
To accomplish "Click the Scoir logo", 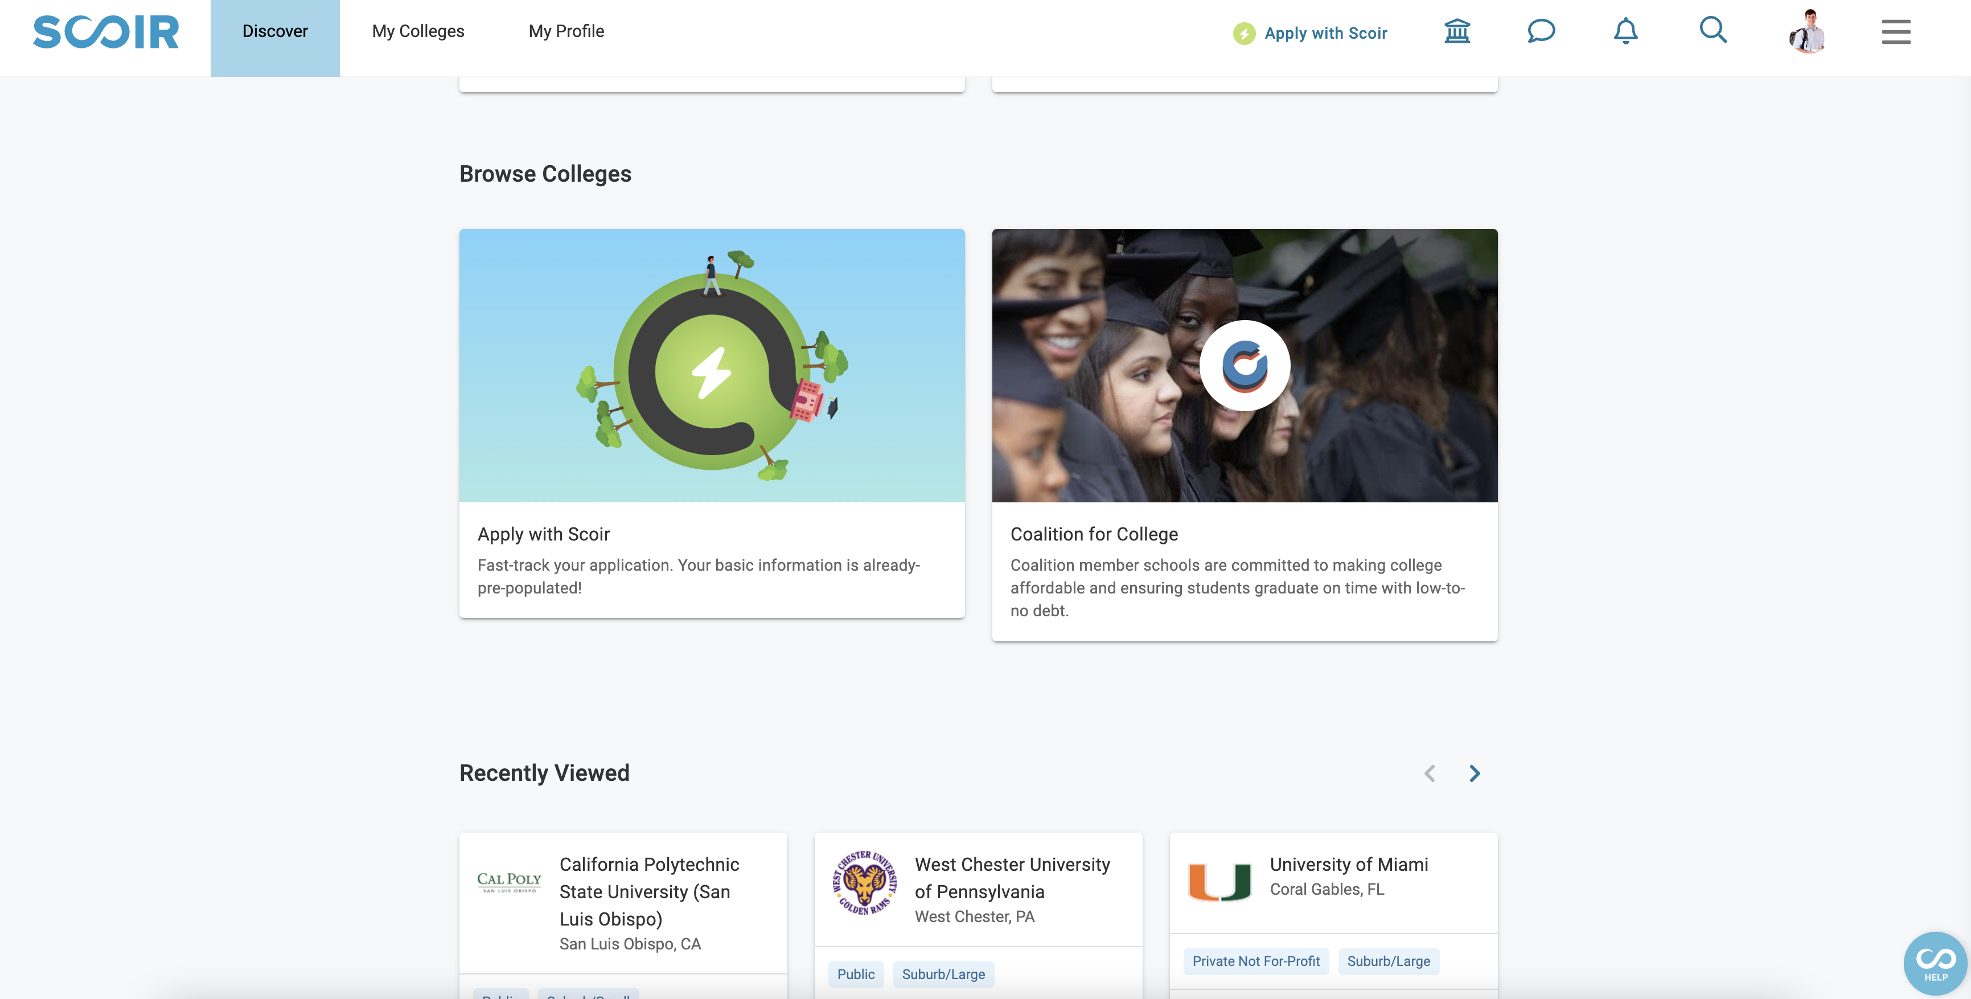I will 105,32.
